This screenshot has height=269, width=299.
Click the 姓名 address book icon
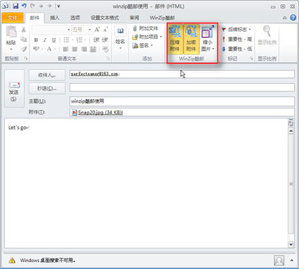[x=120, y=32]
